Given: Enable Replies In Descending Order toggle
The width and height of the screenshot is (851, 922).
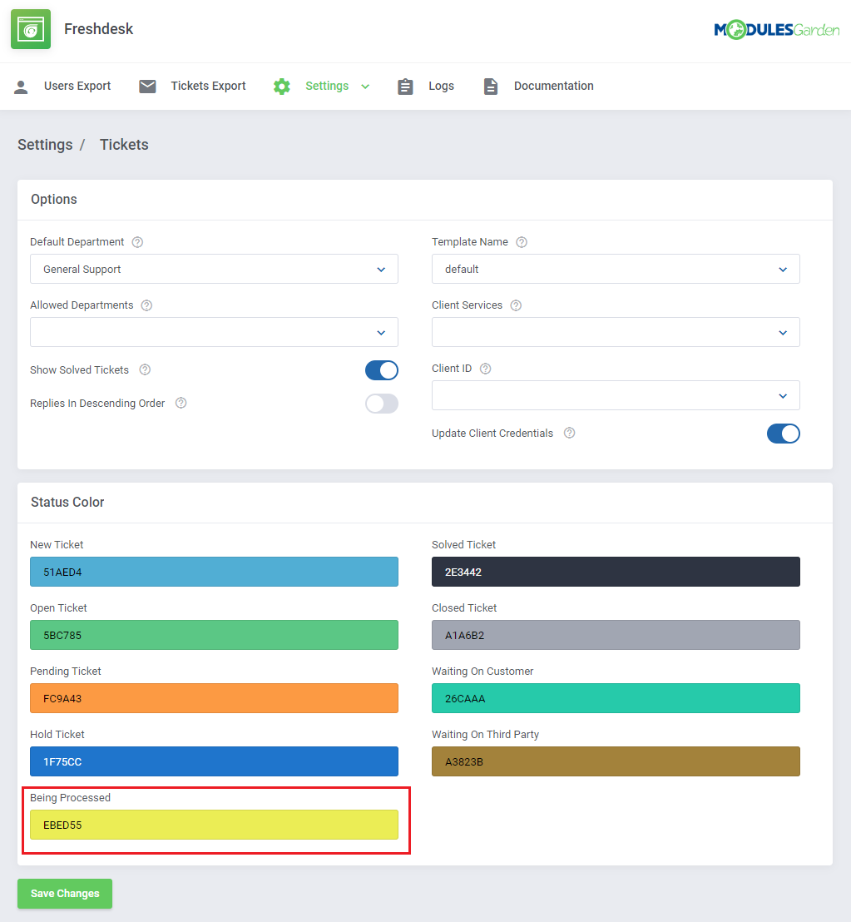Looking at the screenshot, I should (382, 404).
